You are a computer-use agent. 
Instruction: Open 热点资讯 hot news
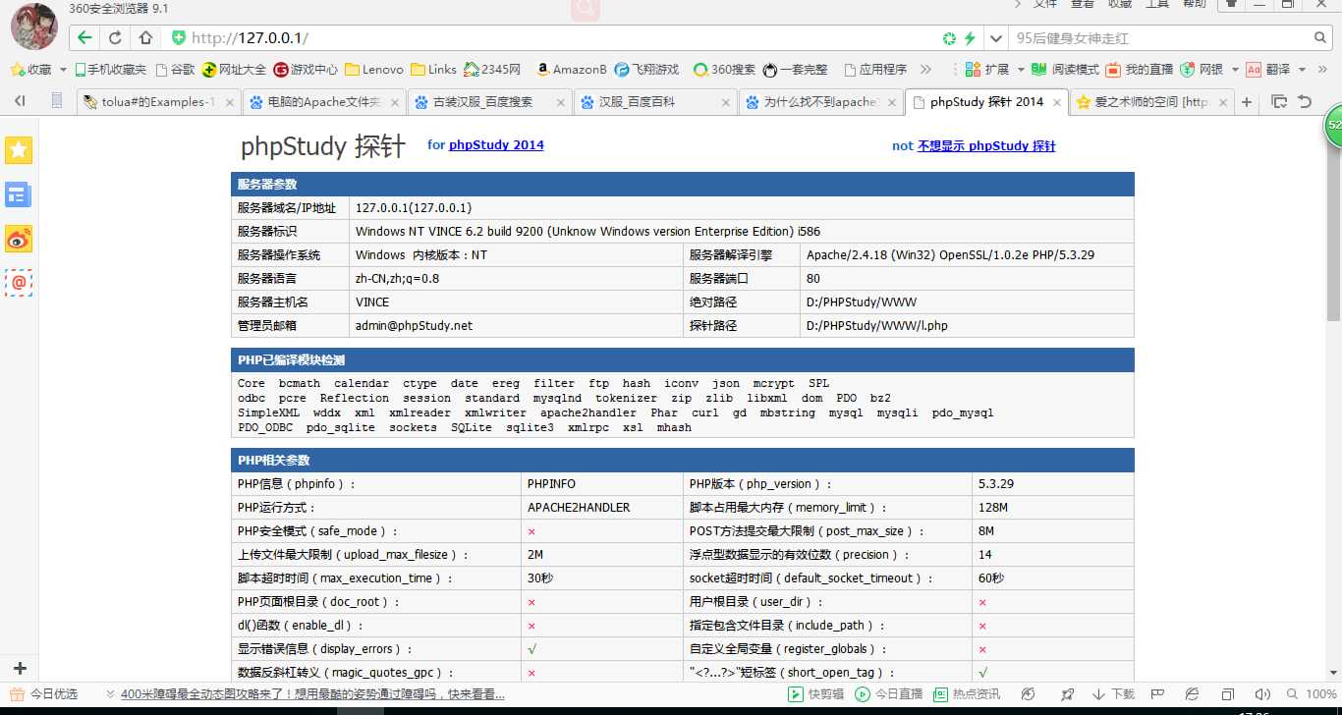click(x=967, y=694)
